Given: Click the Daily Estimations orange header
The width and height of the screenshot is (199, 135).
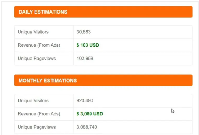Looking at the screenshot, I should 103,12.
